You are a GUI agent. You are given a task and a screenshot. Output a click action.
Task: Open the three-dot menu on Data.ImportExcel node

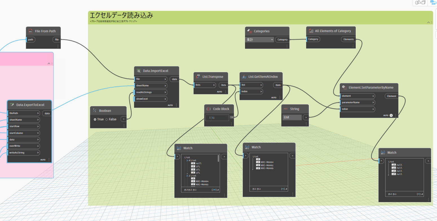click(176, 105)
